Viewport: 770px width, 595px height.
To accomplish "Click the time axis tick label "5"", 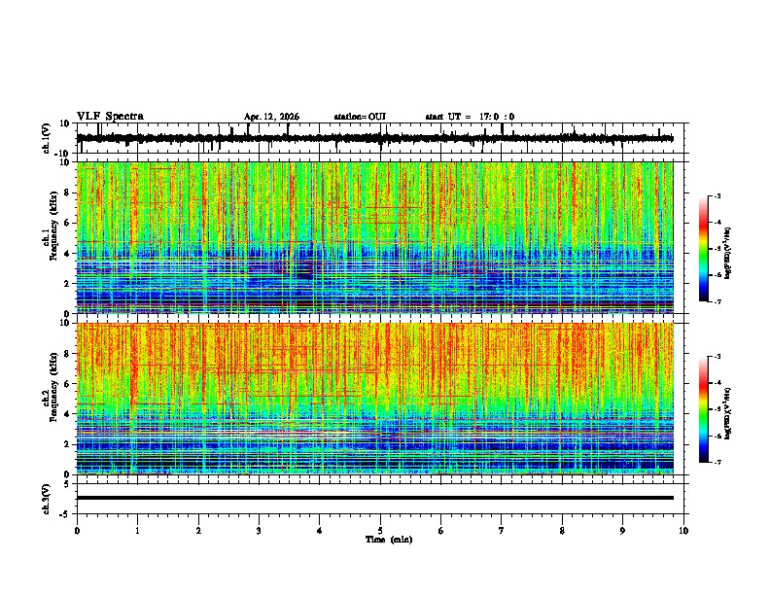I will tap(380, 531).
